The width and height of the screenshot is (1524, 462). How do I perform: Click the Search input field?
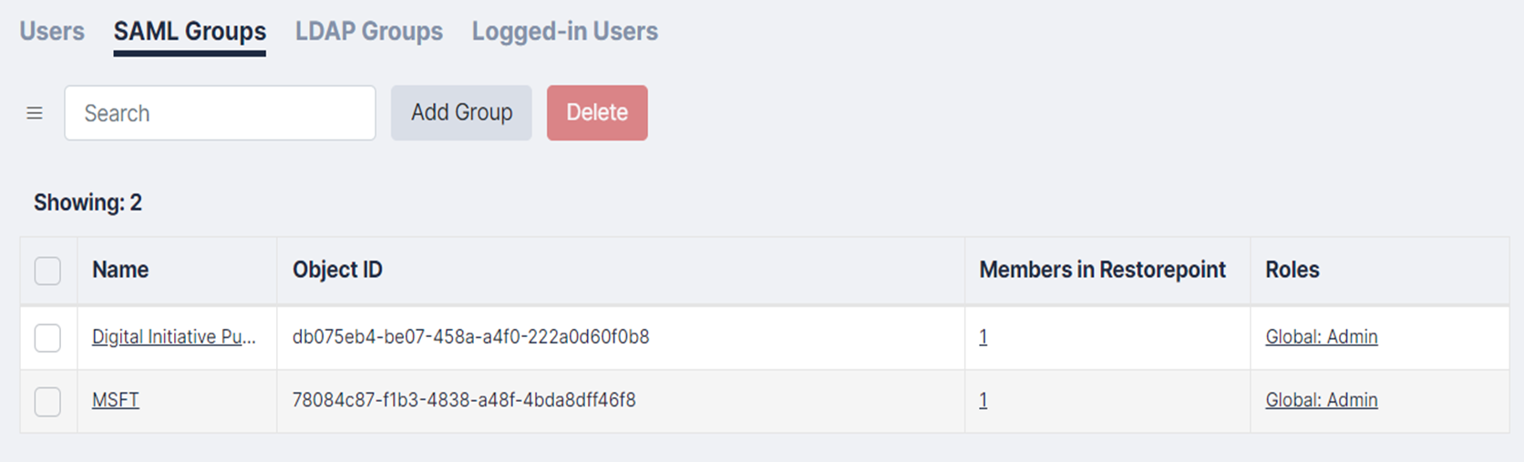point(220,113)
